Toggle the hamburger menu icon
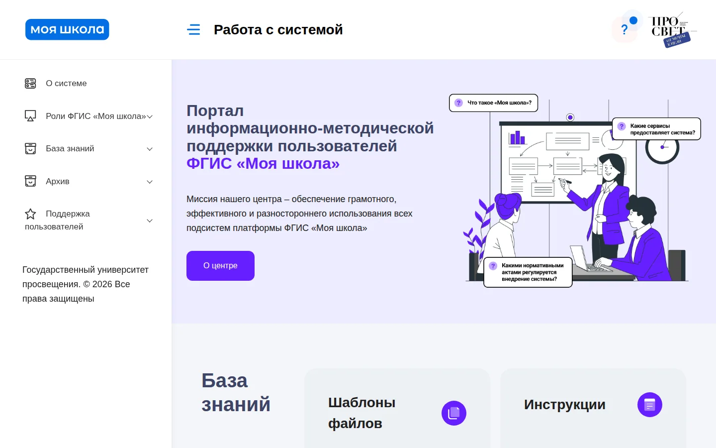 (x=193, y=29)
